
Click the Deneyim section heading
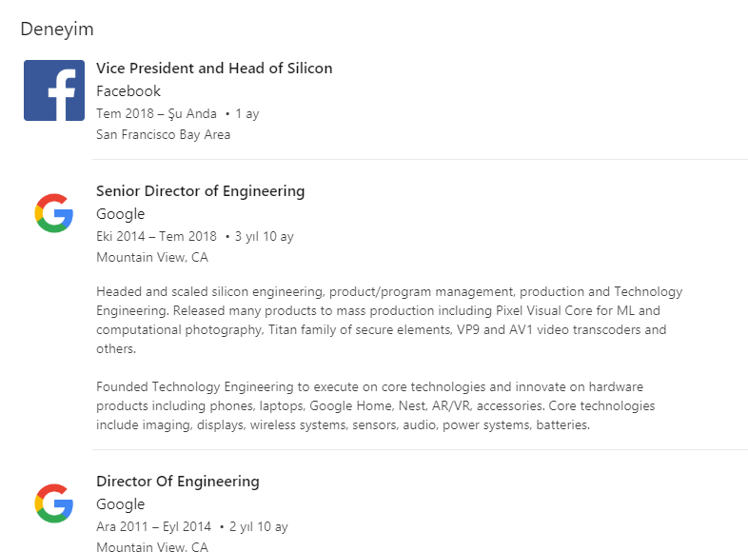57,30
